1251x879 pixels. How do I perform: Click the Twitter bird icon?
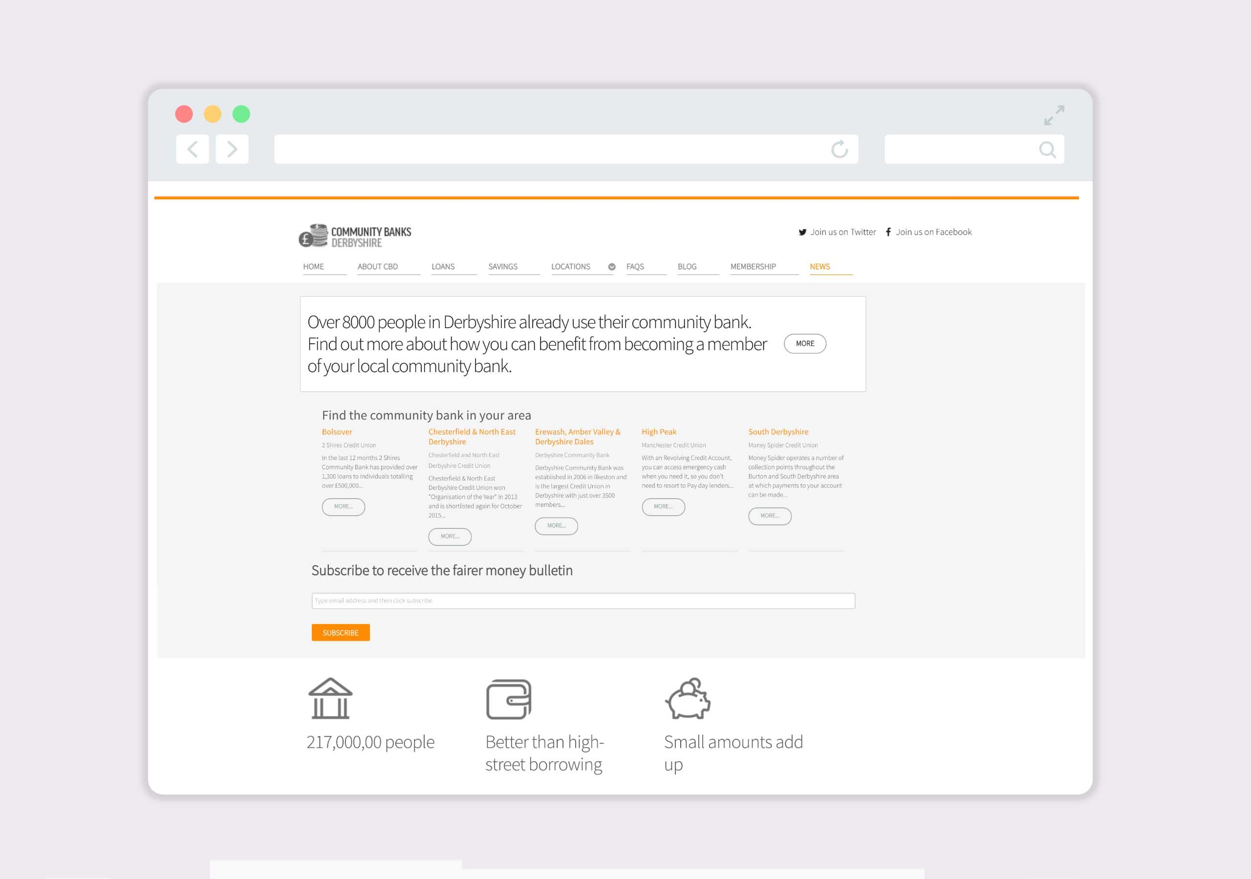point(802,232)
